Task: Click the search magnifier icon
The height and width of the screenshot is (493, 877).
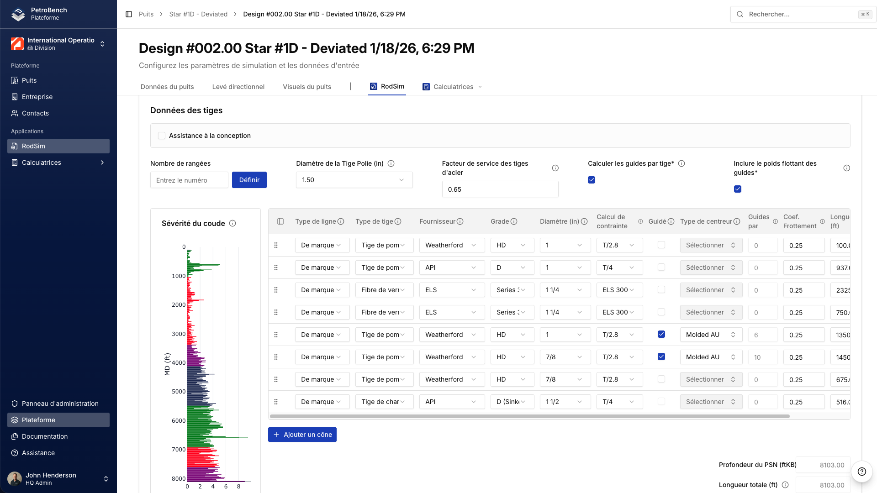Action: click(740, 14)
